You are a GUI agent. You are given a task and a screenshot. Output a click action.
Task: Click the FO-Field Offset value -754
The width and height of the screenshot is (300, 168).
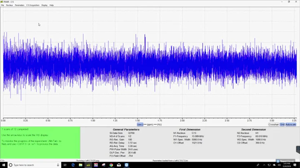tap(130, 156)
